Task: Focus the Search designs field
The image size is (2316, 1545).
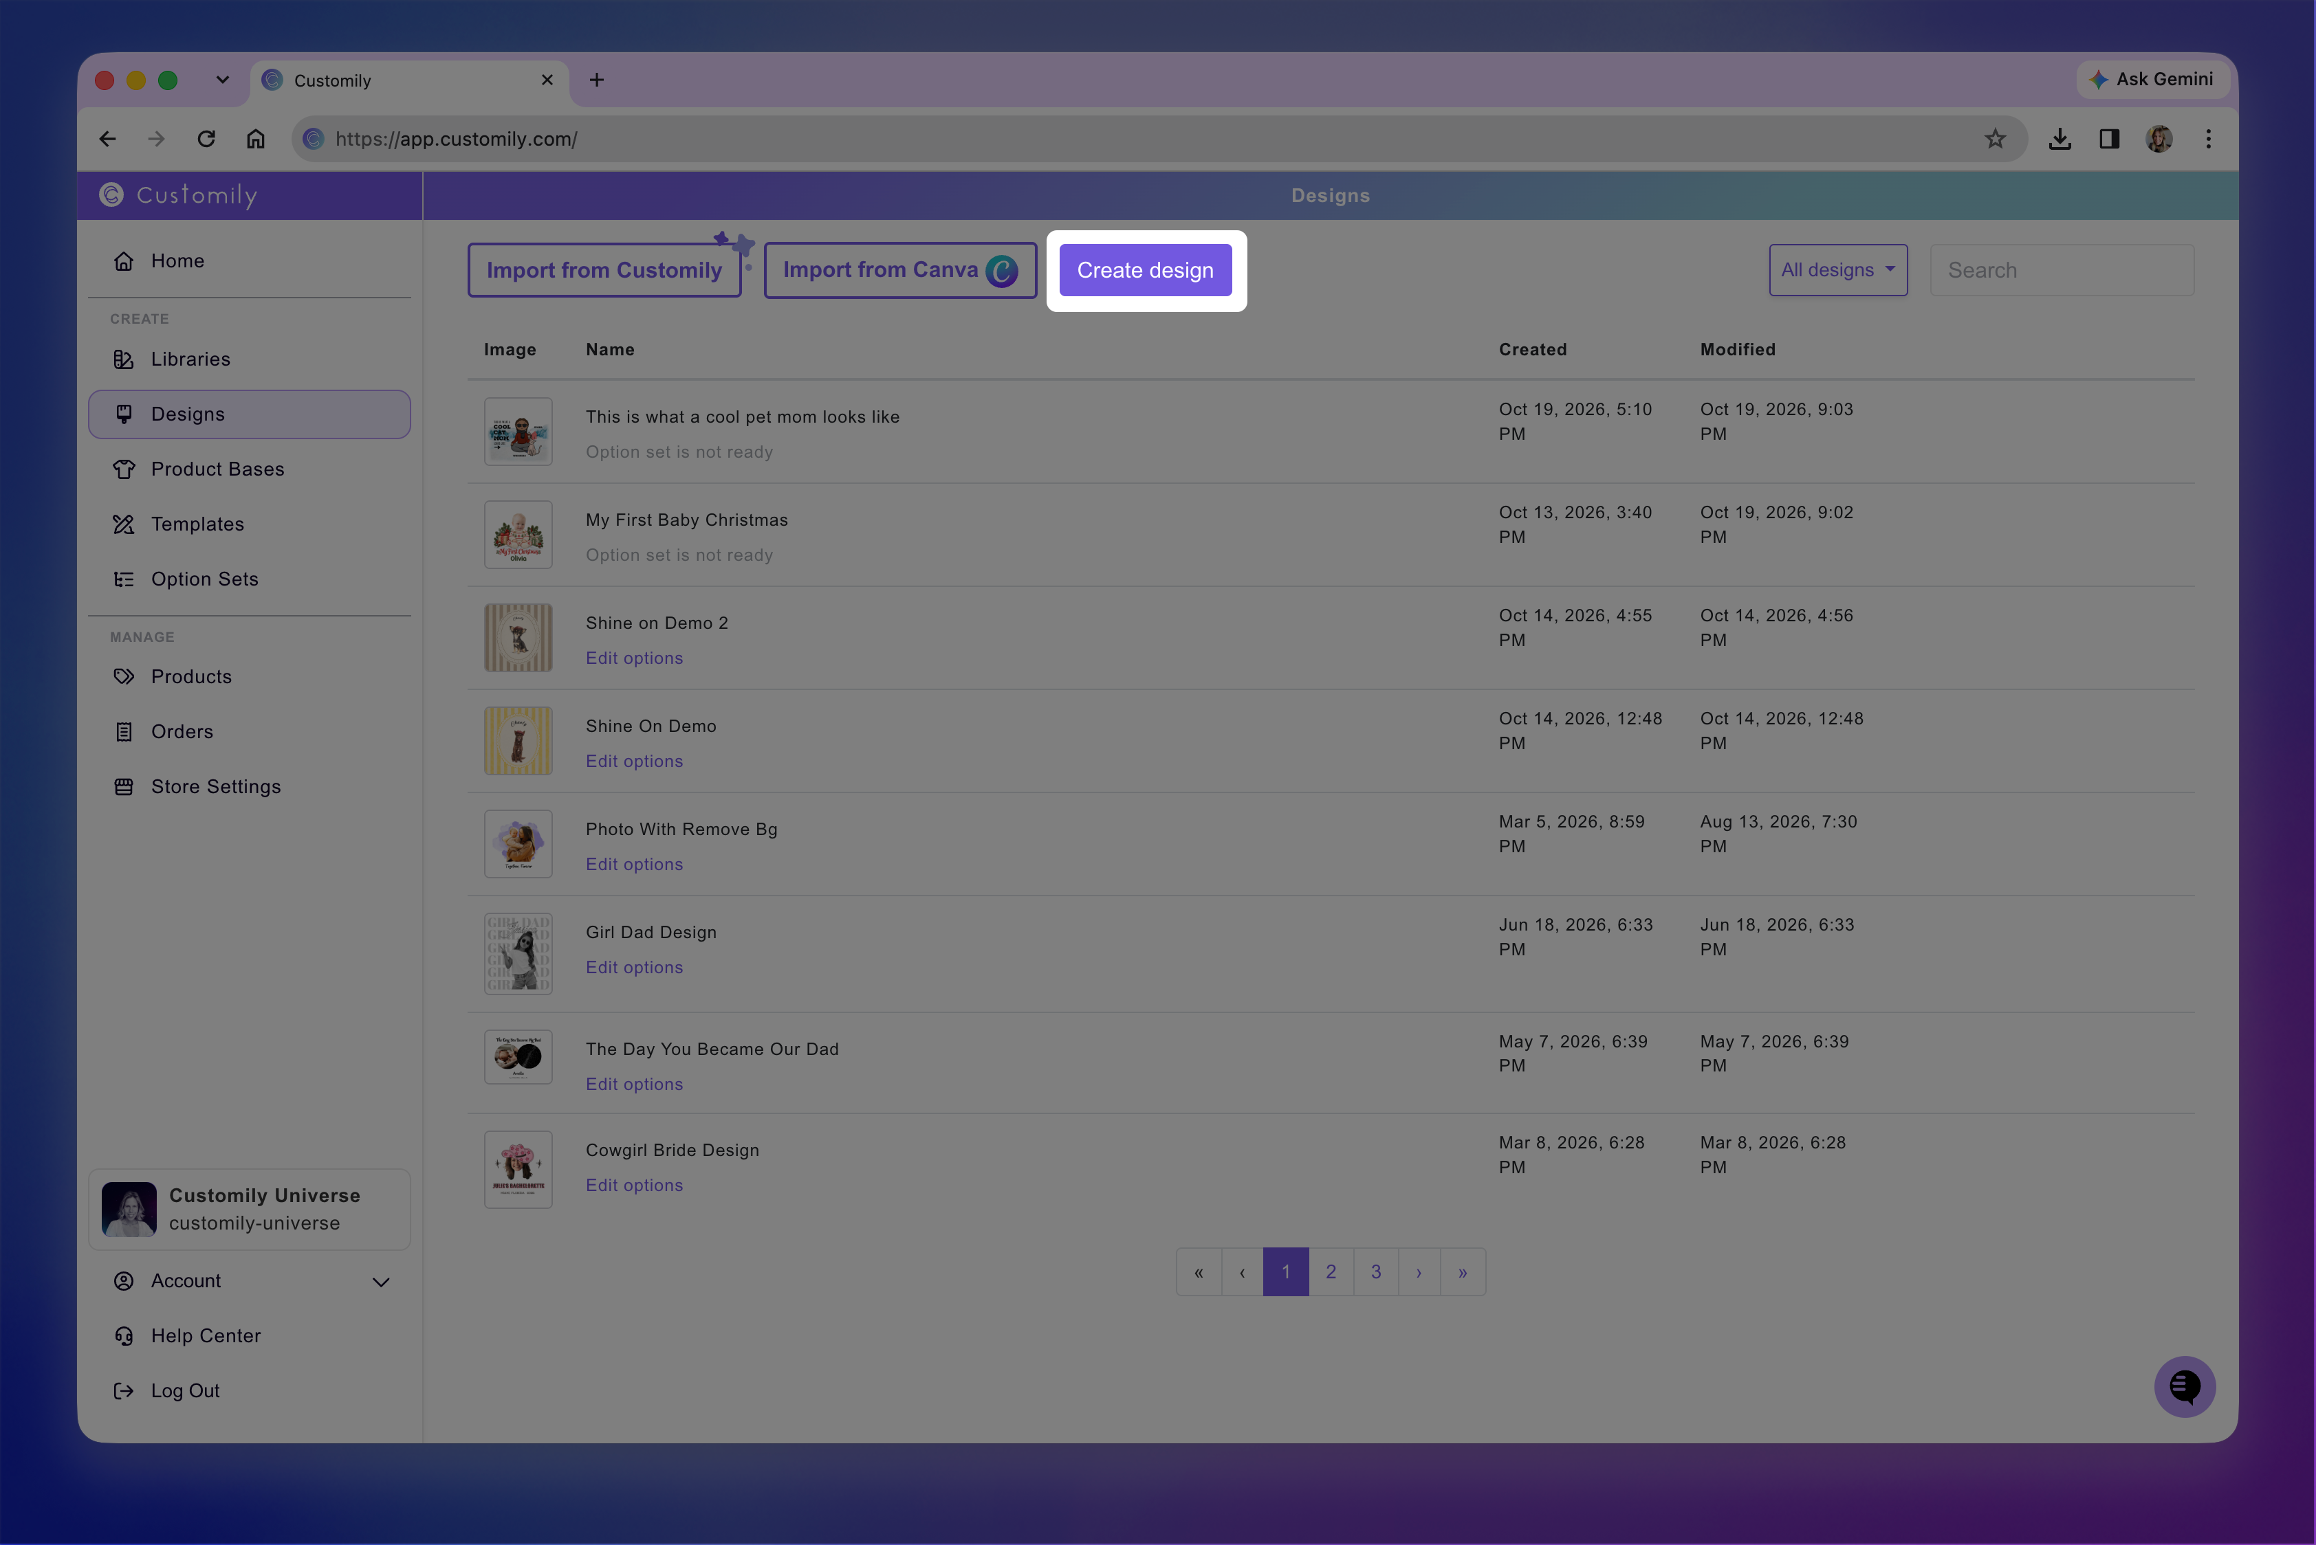Action: coord(2062,270)
